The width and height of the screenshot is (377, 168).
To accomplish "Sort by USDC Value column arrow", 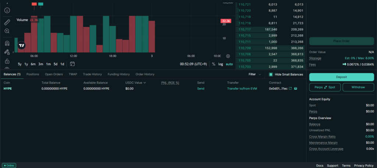I will [x=145, y=83].
